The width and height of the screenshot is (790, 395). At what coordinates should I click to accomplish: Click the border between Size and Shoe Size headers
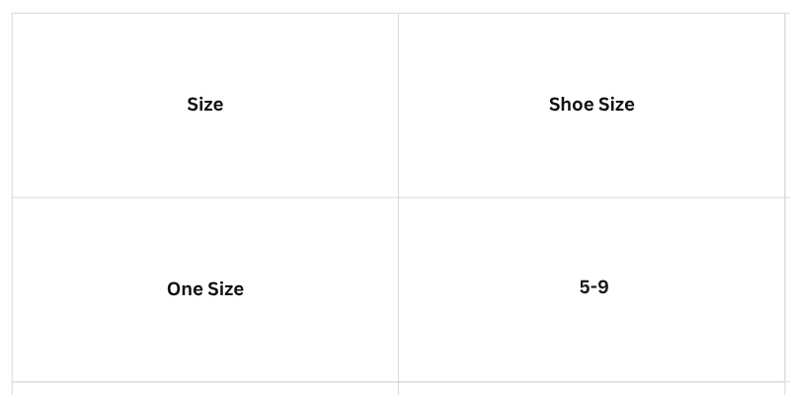(399, 106)
